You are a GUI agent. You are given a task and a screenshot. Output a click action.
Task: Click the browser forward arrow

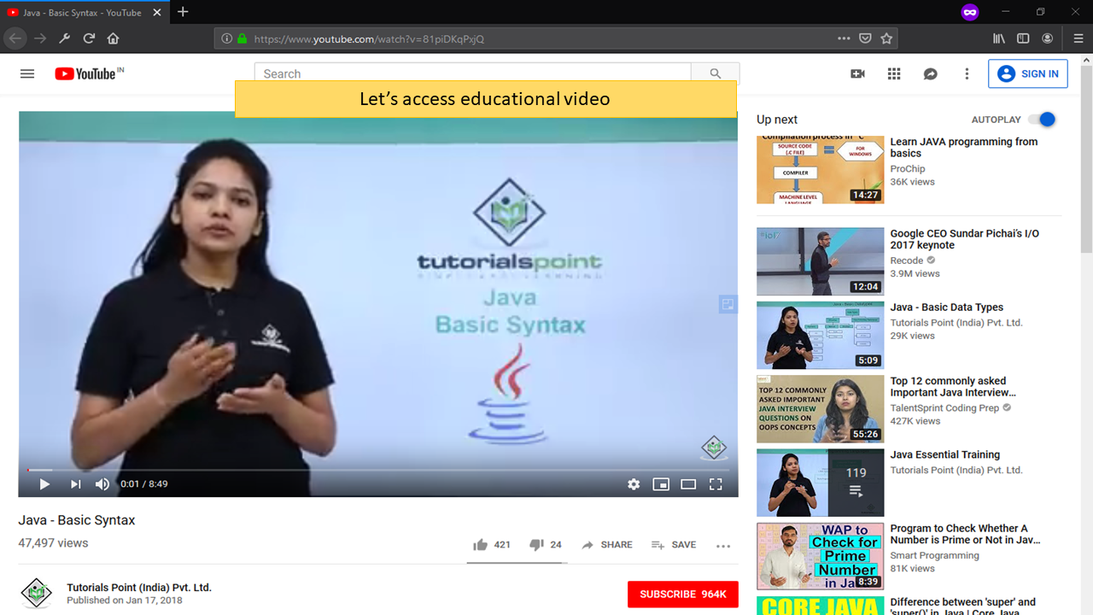tap(40, 38)
